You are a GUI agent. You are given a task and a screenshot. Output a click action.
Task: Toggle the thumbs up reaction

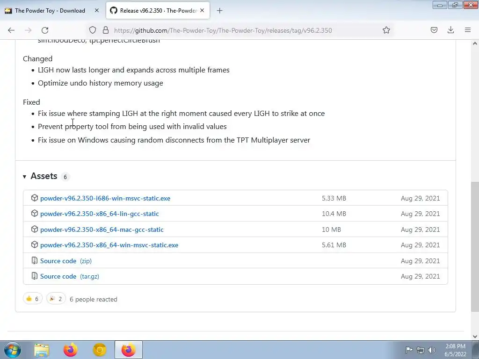click(x=33, y=299)
